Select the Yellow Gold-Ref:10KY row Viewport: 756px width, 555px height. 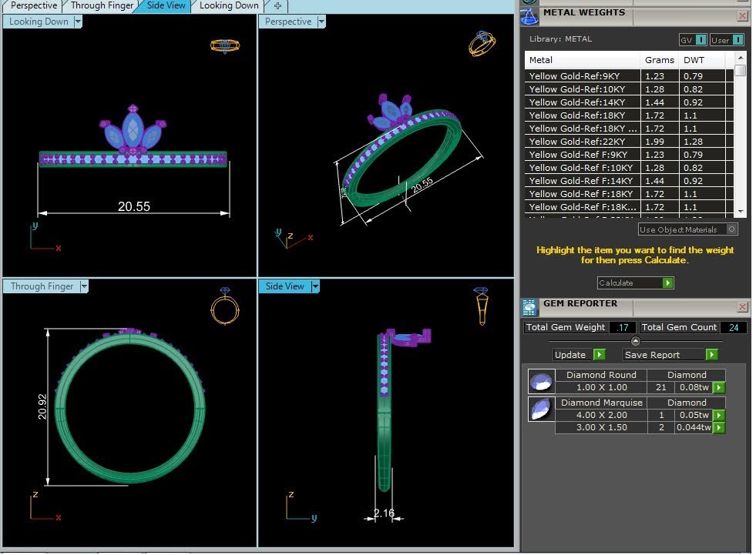tap(629, 89)
